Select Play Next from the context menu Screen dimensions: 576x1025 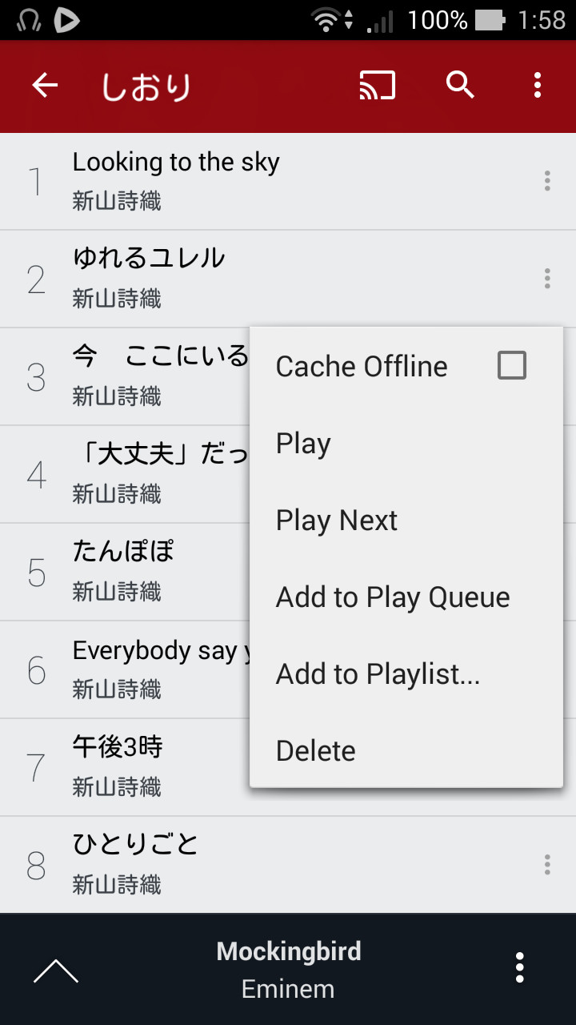(337, 521)
